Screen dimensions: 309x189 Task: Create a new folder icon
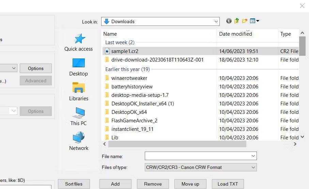(245, 21)
